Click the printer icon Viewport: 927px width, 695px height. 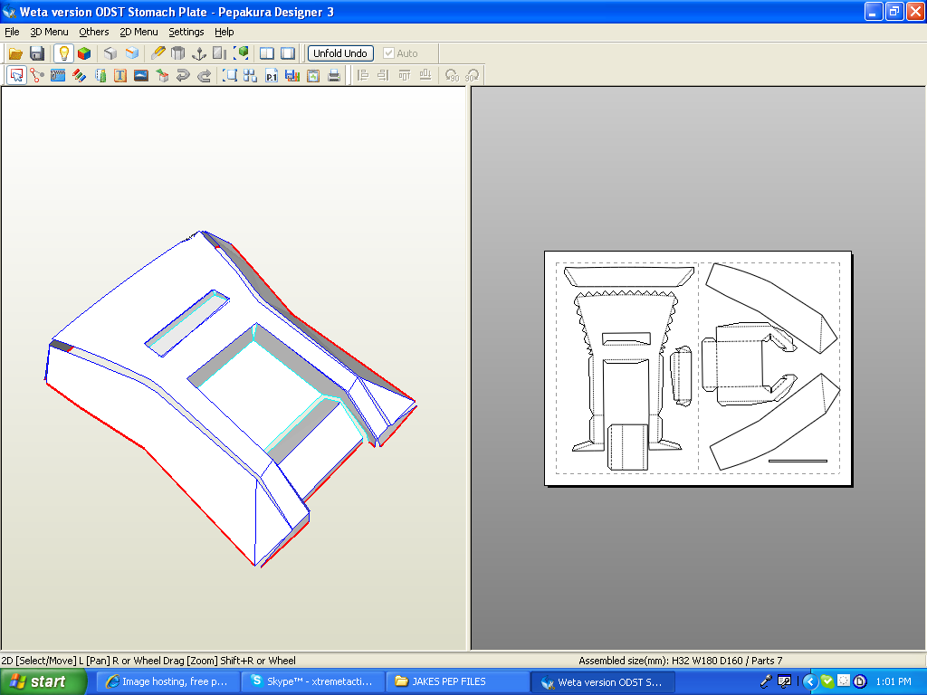coord(334,76)
